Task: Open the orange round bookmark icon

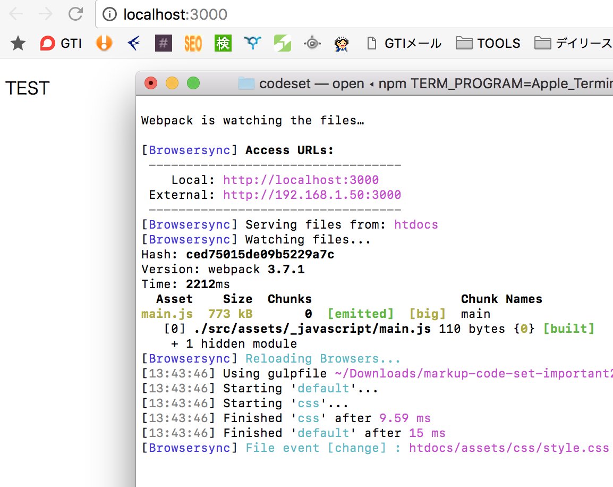Action: pyautogui.click(x=104, y=43)
